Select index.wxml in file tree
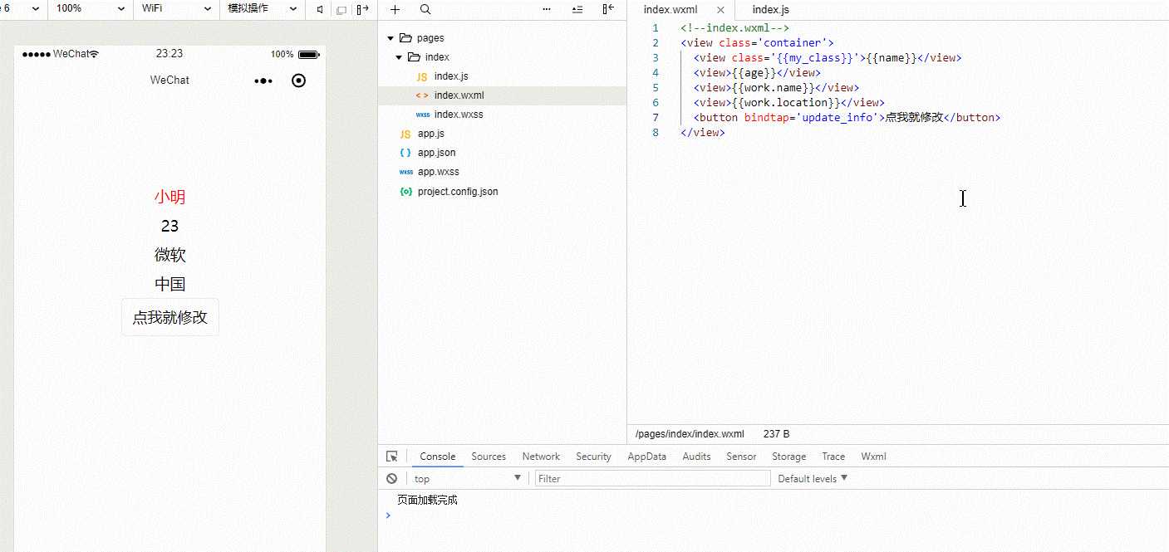This screenshot has height=552, width=1169. pyautogui.click(x=459, y=95)
